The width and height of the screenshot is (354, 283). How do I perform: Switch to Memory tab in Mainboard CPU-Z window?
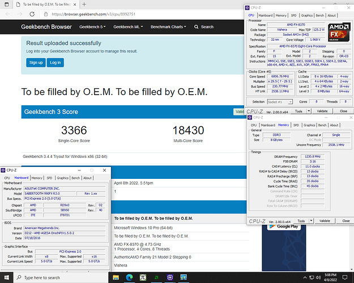pos(37,178)
